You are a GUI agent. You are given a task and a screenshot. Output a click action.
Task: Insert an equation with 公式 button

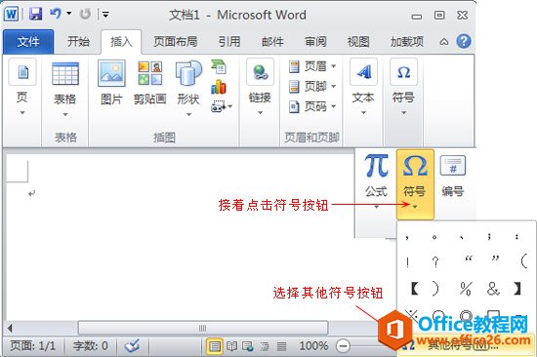(376, 181)
